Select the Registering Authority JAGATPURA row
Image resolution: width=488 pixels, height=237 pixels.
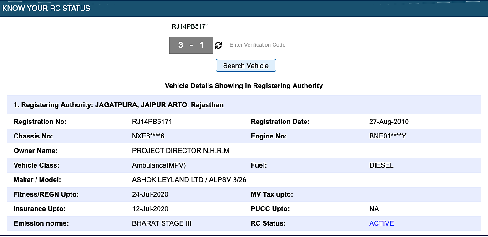tap(244, 105)
